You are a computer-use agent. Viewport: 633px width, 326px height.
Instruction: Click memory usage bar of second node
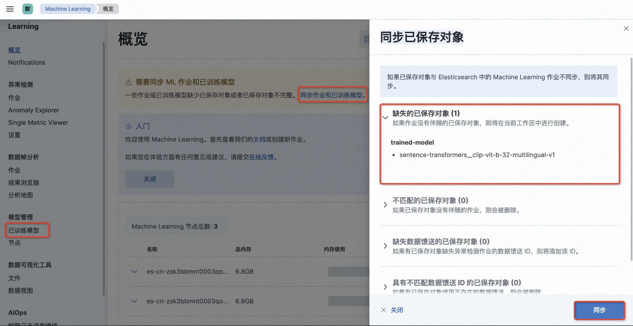tap(349, 301)
